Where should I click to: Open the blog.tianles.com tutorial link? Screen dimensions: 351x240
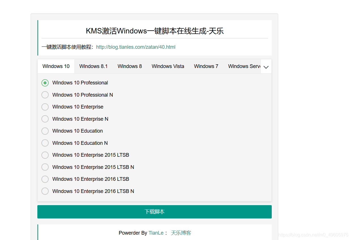tap(136, 47)
